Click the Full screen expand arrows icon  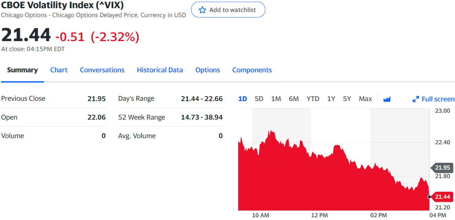415,99
